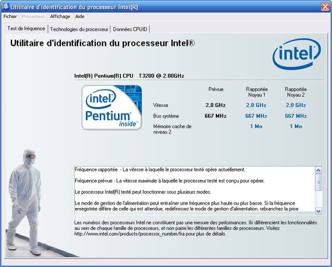Click the main heading Utilitaire d'identification

click(102, 43)
